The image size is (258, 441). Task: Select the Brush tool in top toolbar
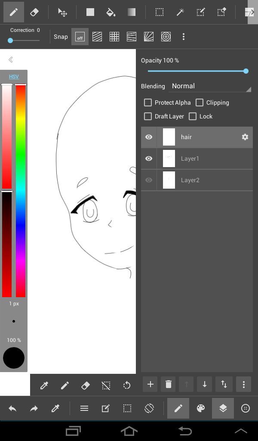pos(13,12)
